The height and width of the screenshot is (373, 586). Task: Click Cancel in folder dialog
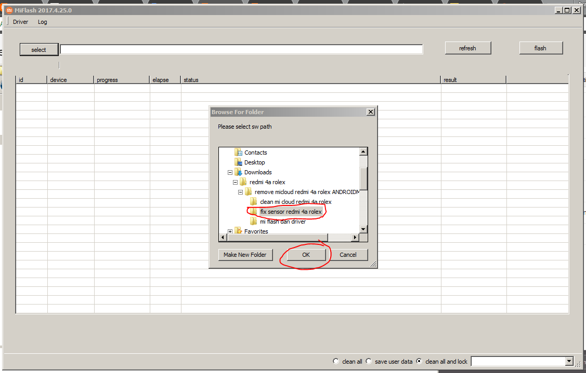[x=348, y=255]
